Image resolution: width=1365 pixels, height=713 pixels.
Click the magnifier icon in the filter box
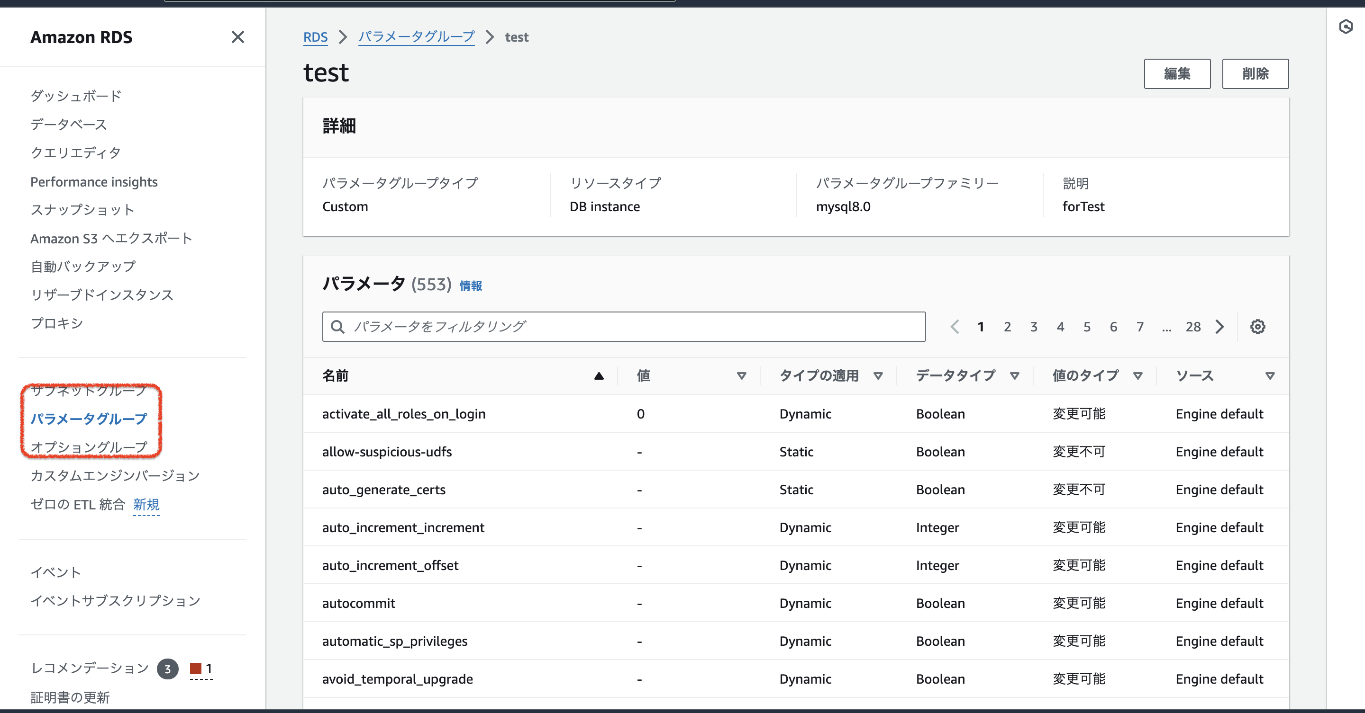(x=337, y=327)
